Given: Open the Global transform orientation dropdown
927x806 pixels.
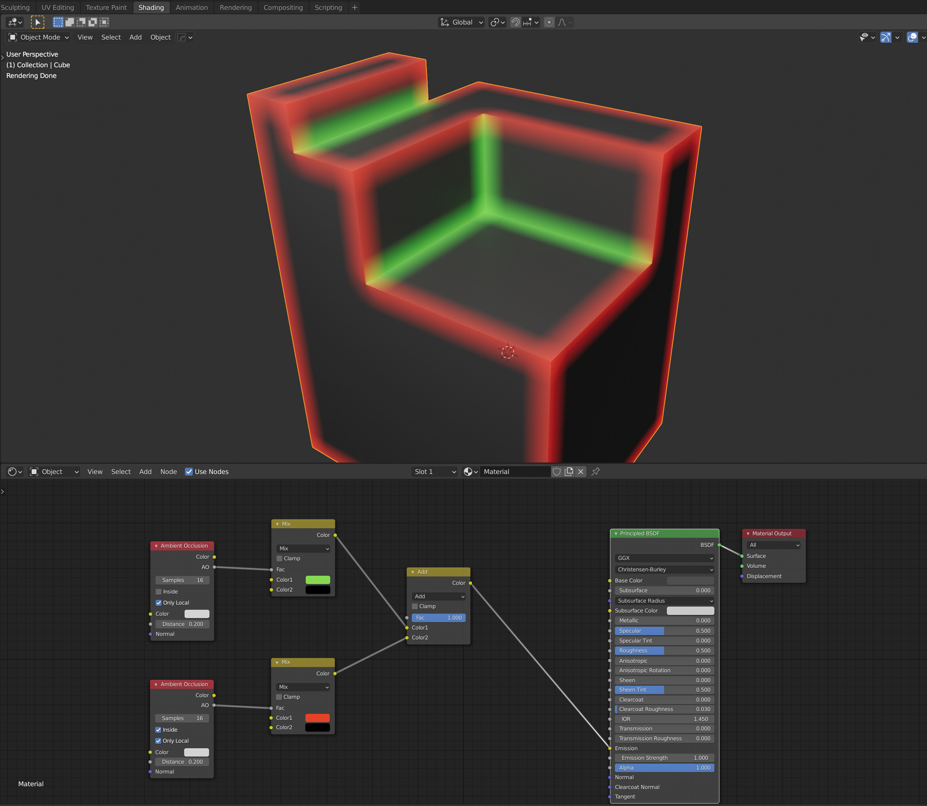Looking at the screenshot, I should (x=461, y=22).
